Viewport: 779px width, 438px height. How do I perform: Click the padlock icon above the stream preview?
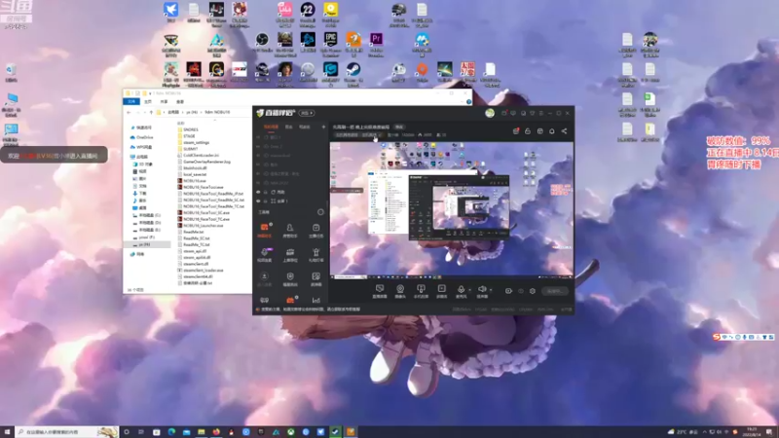click(528, 131)
